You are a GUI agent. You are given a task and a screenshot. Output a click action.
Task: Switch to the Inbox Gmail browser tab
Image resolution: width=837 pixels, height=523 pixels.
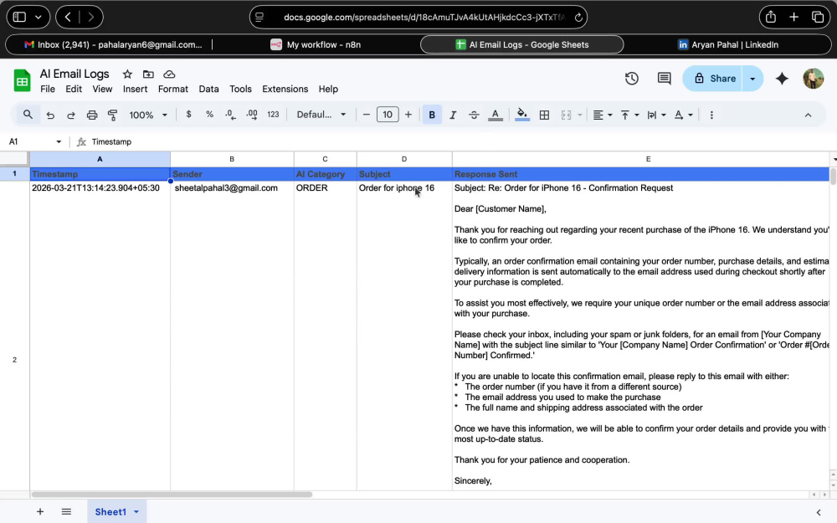coord(113,45)
